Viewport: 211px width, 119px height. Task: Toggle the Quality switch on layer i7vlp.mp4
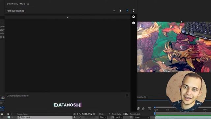coord(80,117)
